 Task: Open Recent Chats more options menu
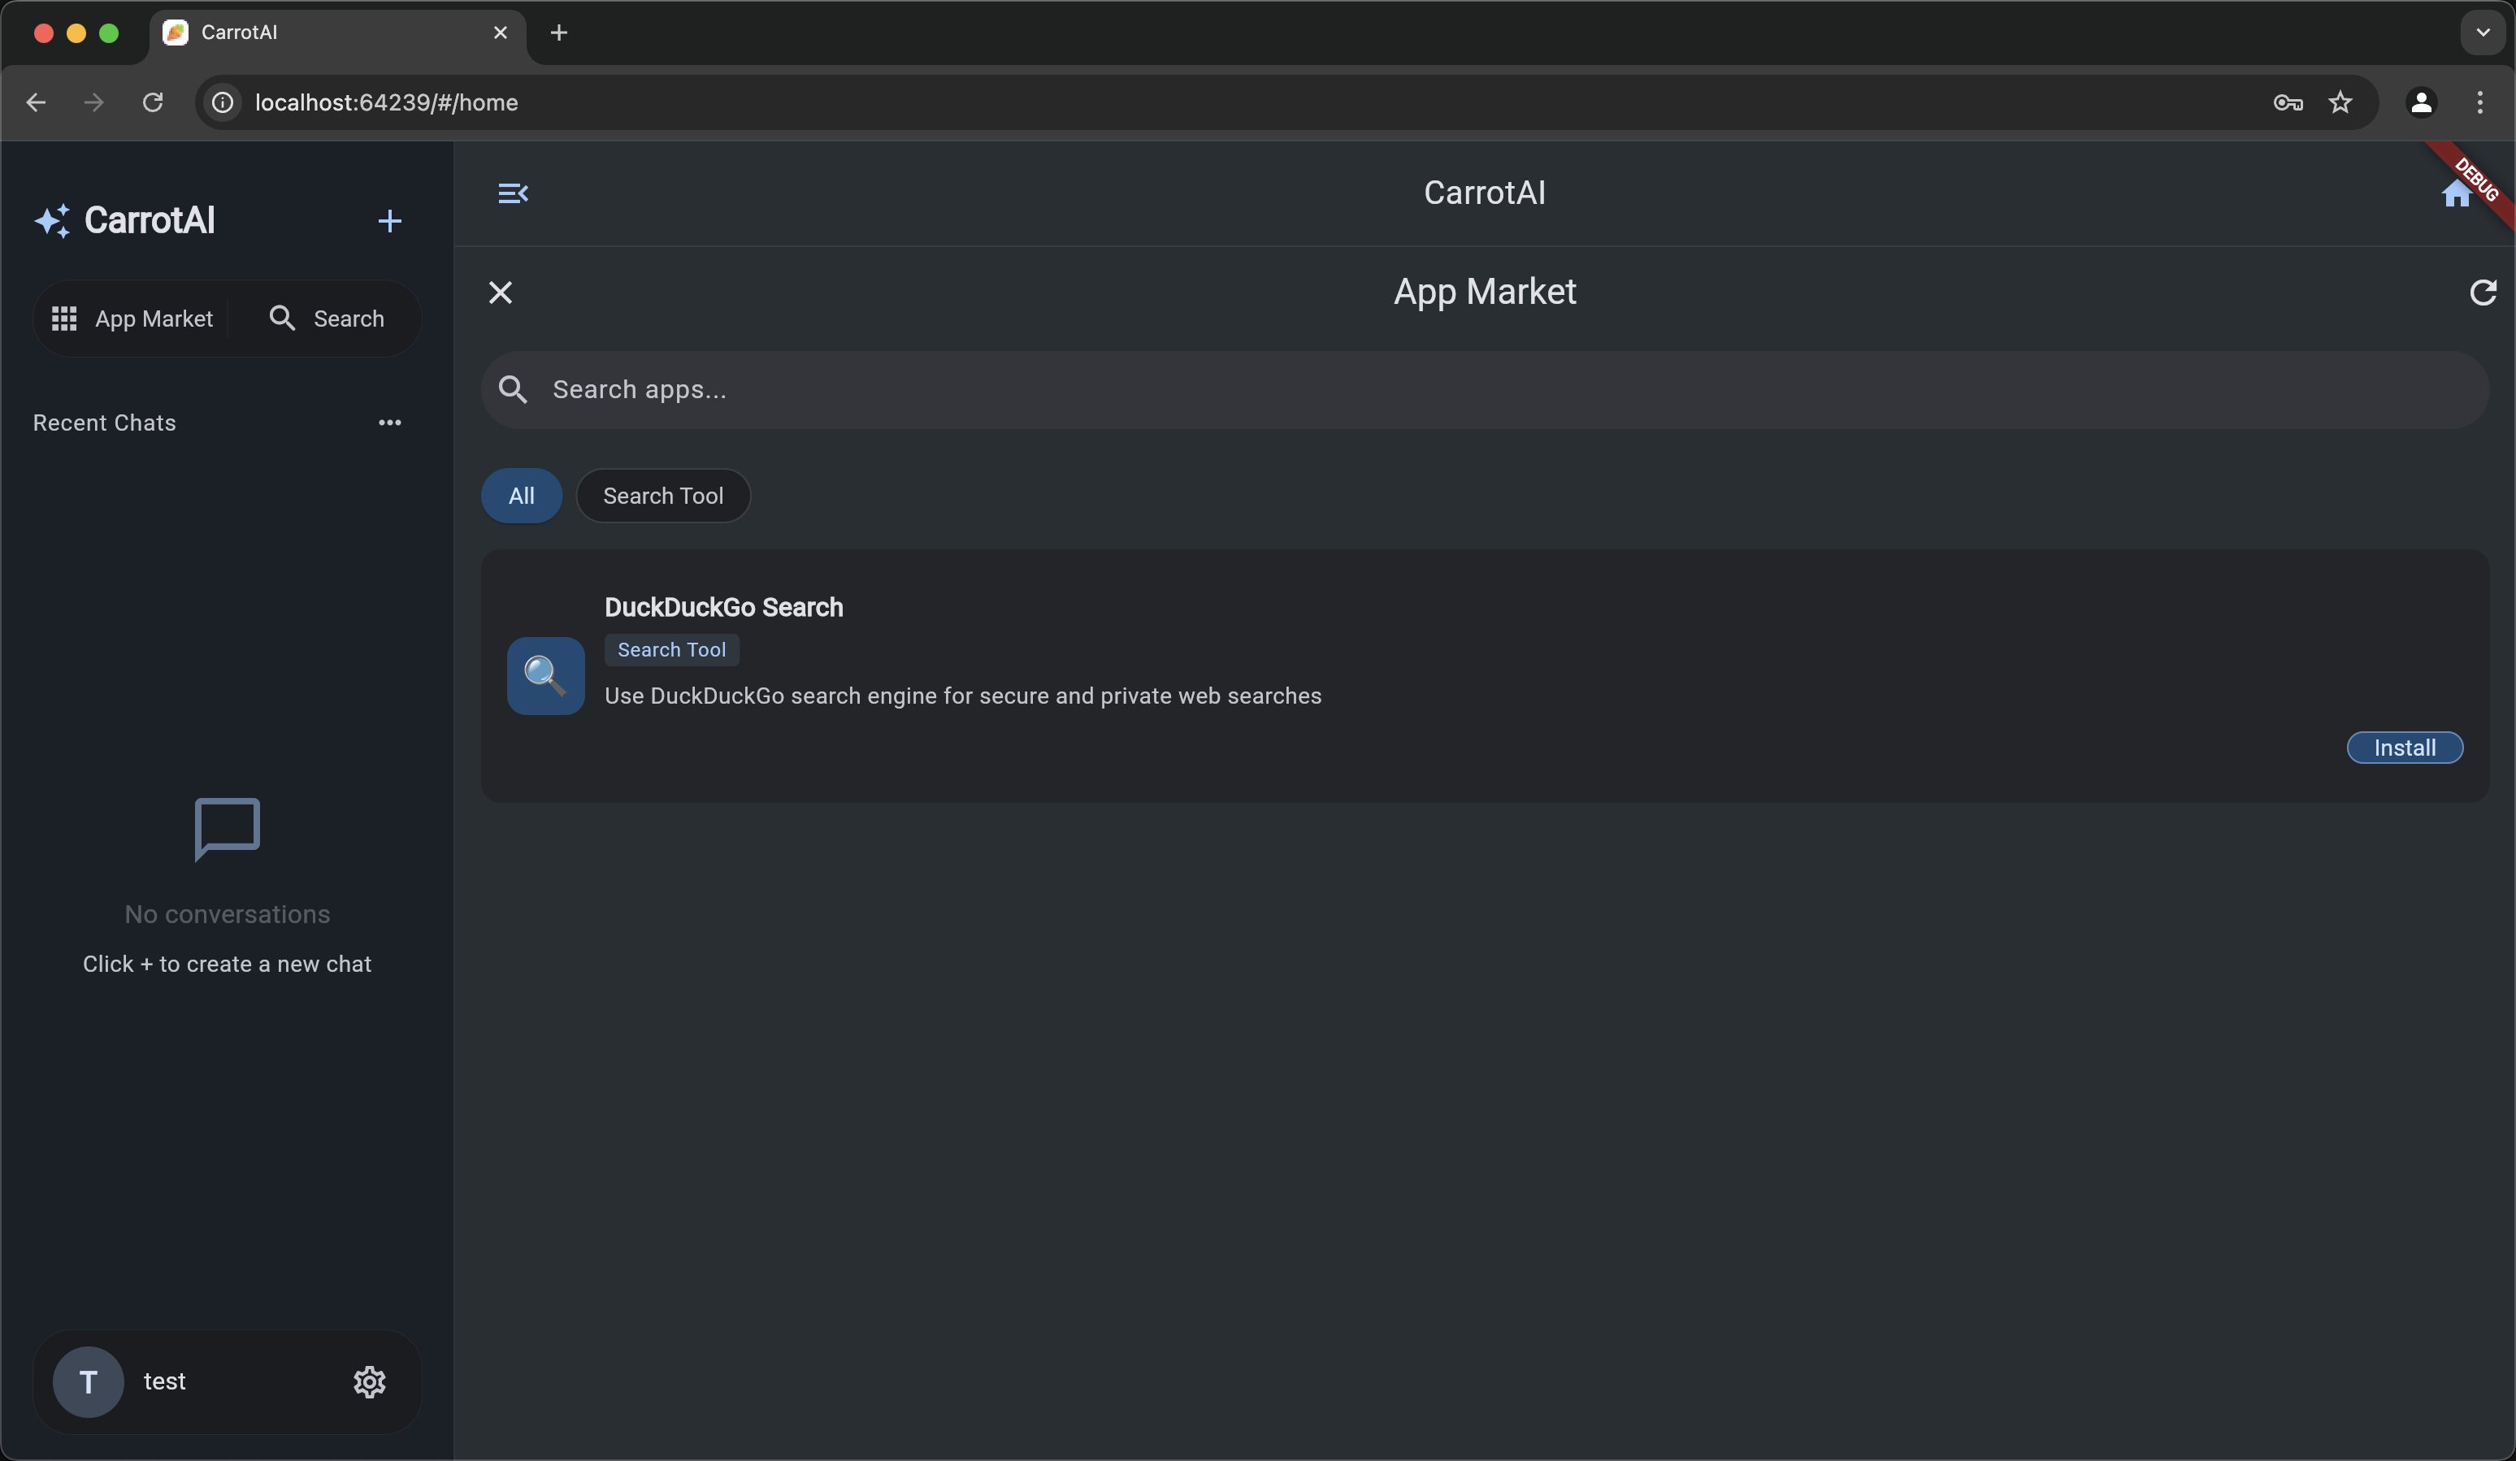(389, 423)
